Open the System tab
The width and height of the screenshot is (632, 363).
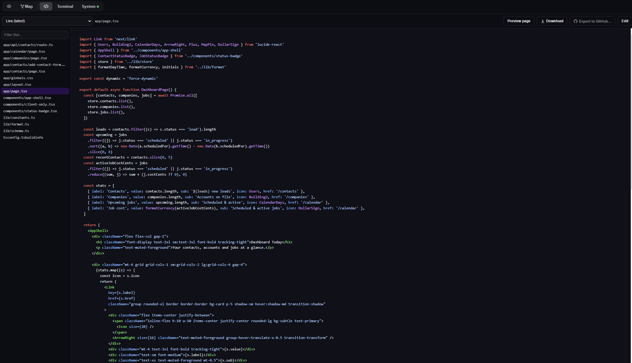click(x=90, y=6)
